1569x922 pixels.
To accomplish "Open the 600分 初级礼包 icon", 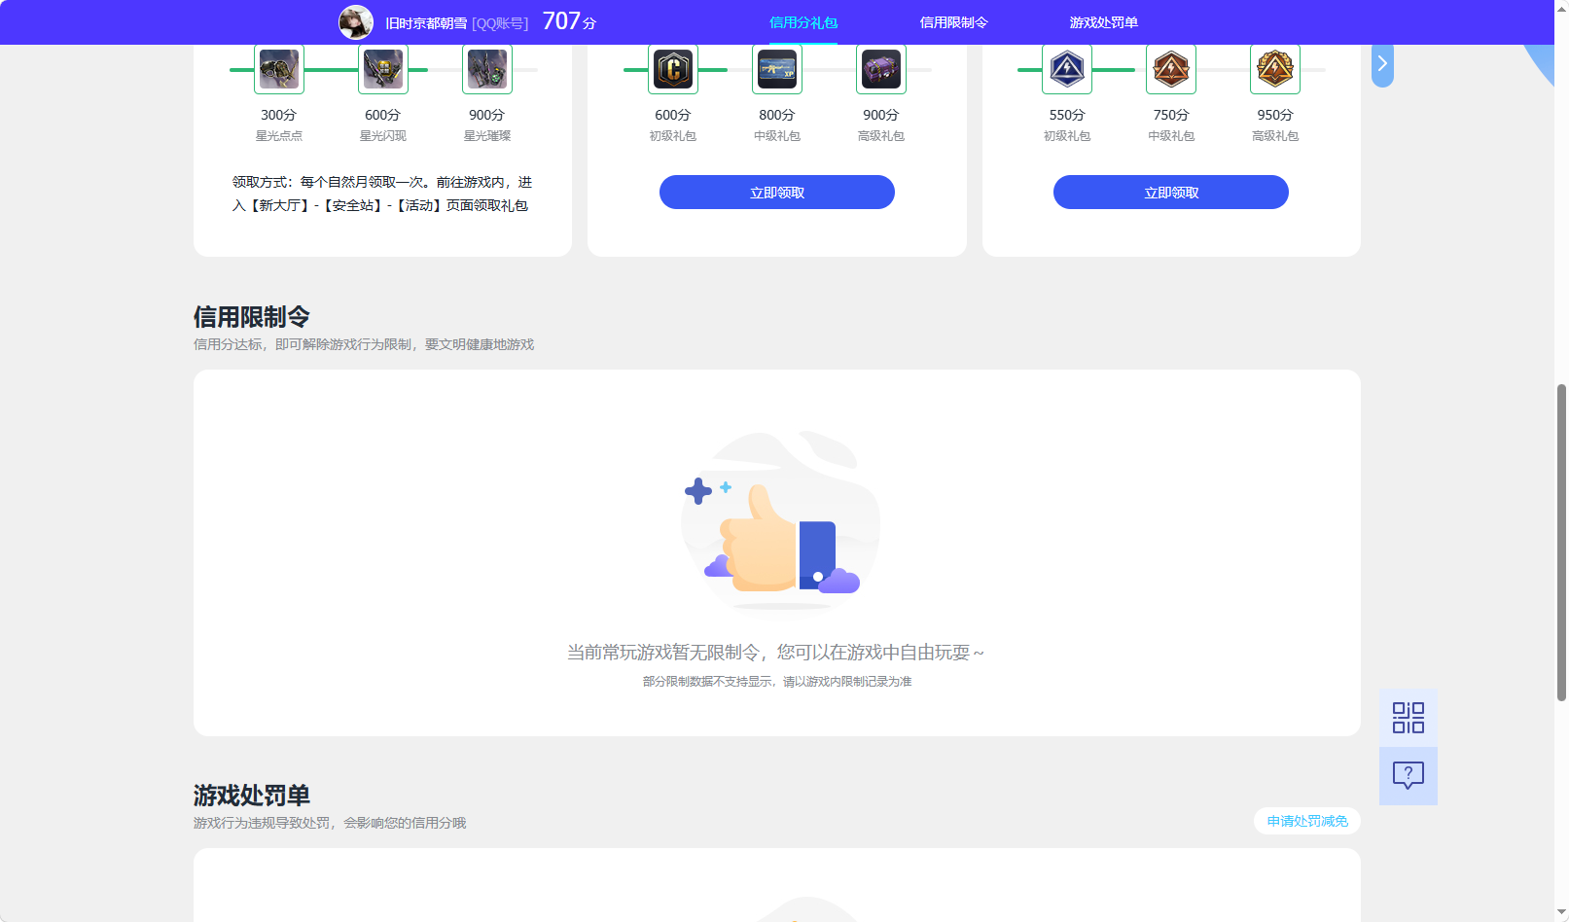I will pos(672,69).
